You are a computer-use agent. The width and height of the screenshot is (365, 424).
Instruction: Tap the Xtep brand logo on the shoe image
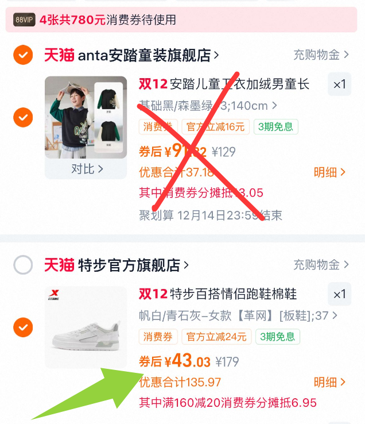54,295
